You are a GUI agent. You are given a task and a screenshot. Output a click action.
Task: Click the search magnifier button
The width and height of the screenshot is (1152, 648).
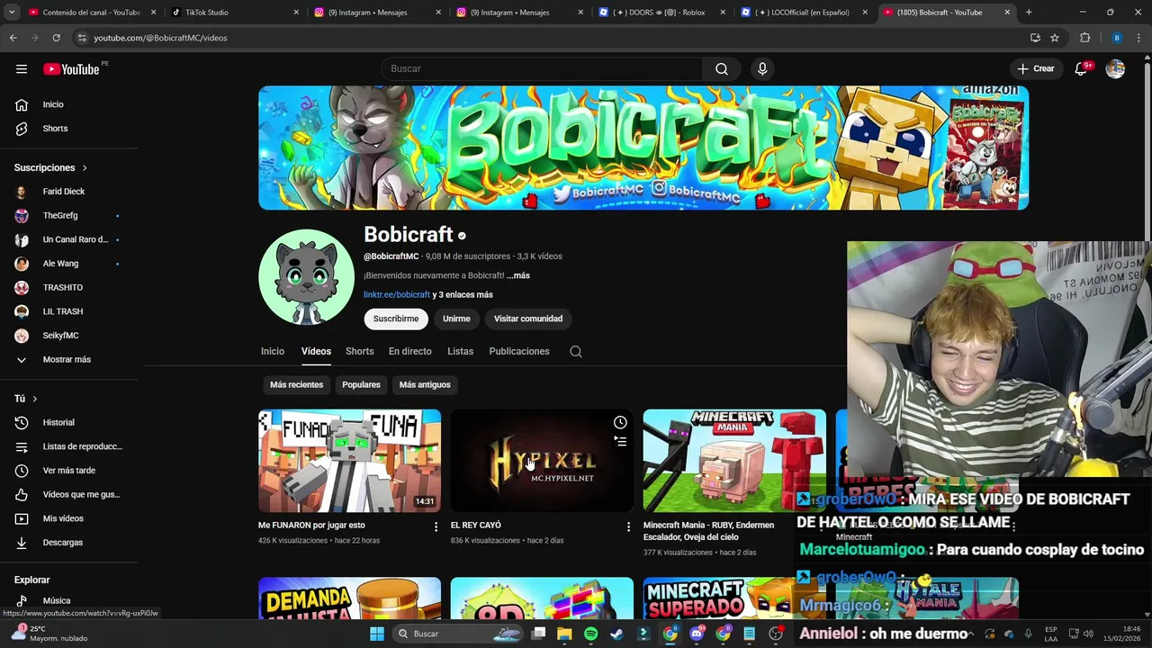(x=722, y=69)
